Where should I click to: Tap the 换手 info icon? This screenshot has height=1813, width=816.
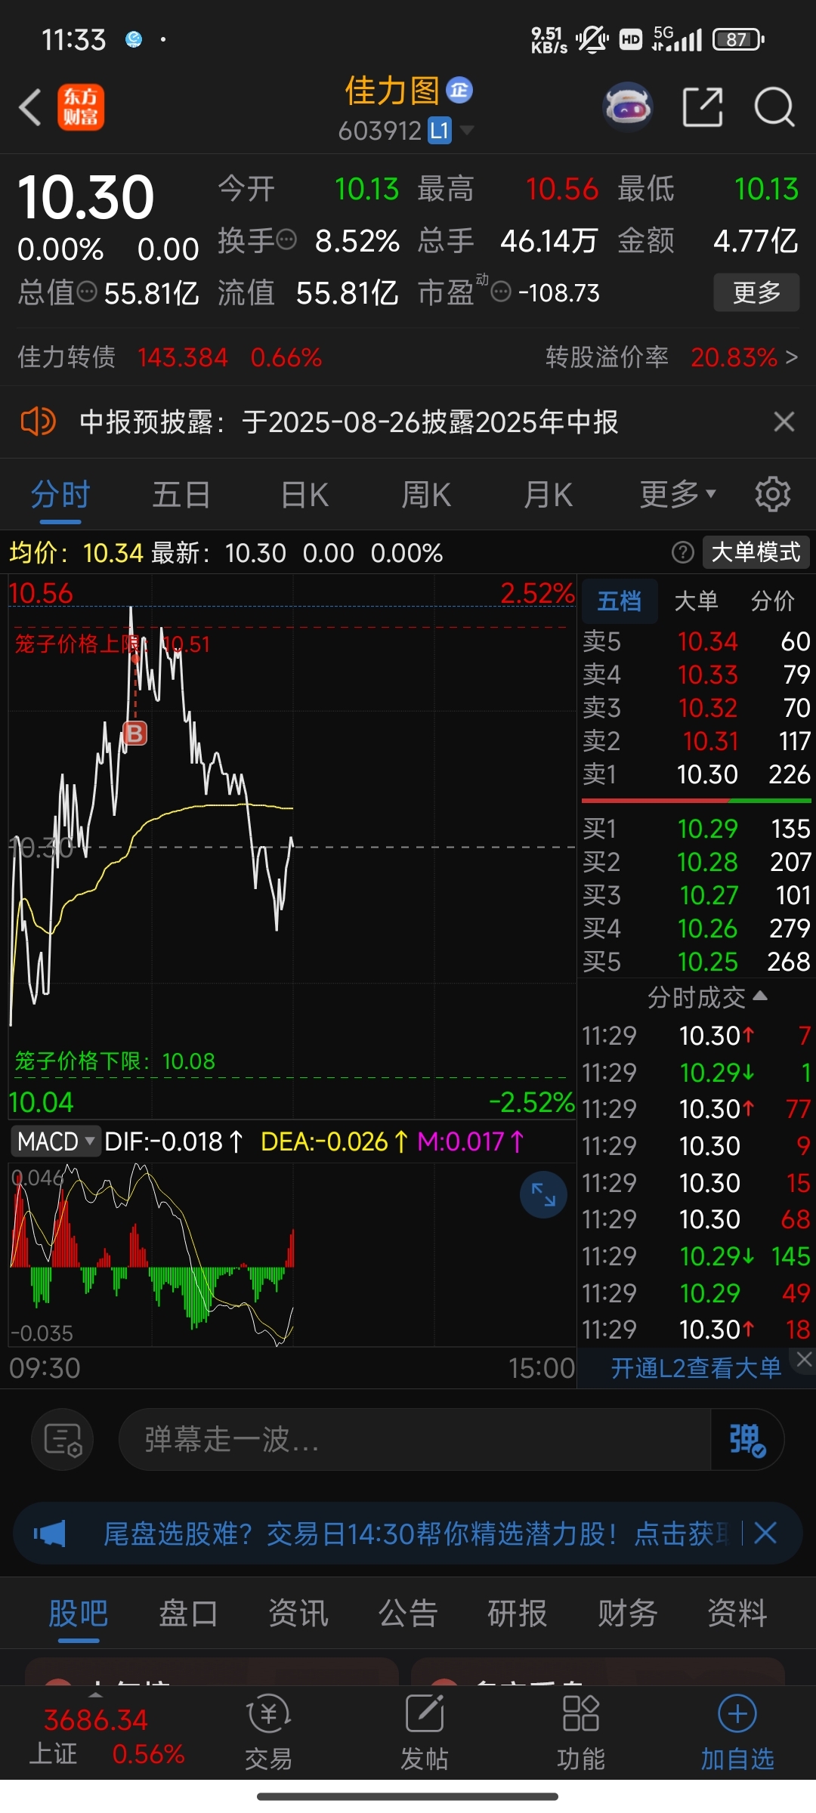coord(286,240)
